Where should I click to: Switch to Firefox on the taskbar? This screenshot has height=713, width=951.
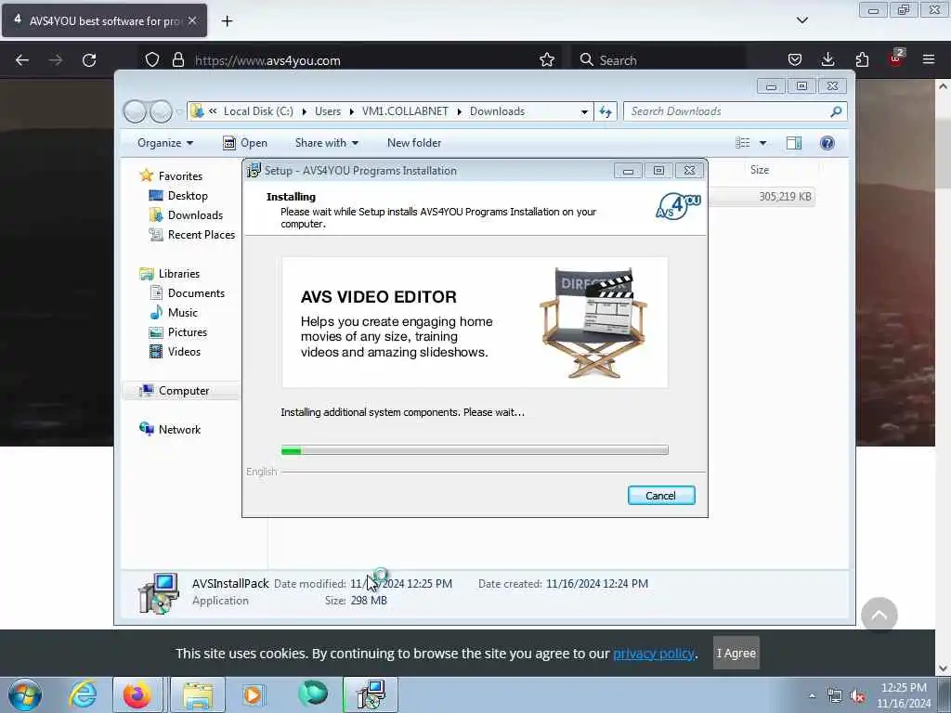(137, 694)
